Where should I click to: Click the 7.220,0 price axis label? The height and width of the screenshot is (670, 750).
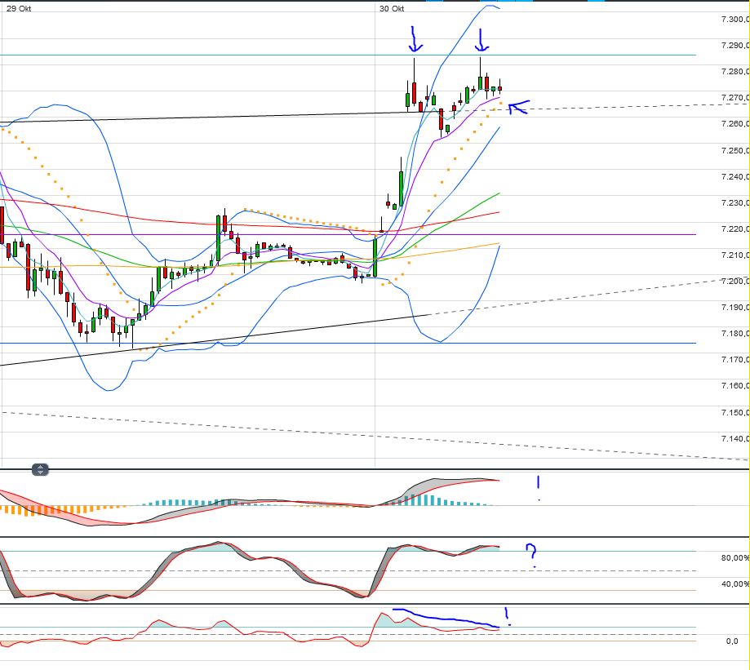[735, 229]
